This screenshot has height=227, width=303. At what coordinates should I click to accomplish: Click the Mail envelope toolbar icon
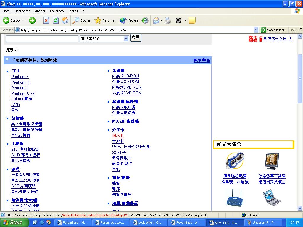(156, 20)
